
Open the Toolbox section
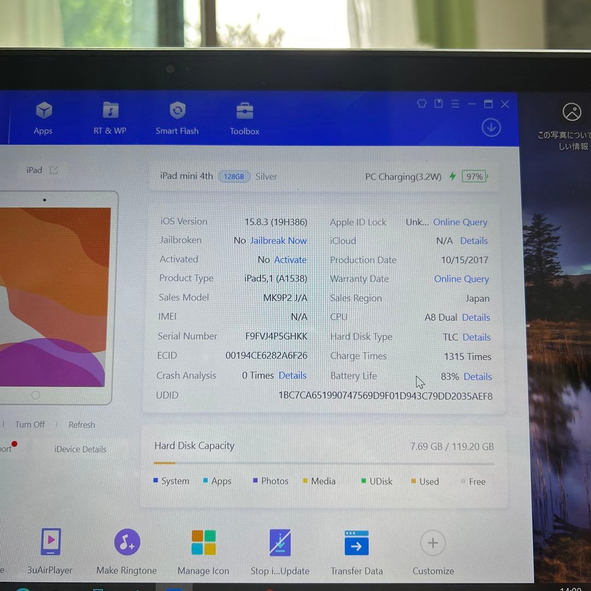(245, 118)
